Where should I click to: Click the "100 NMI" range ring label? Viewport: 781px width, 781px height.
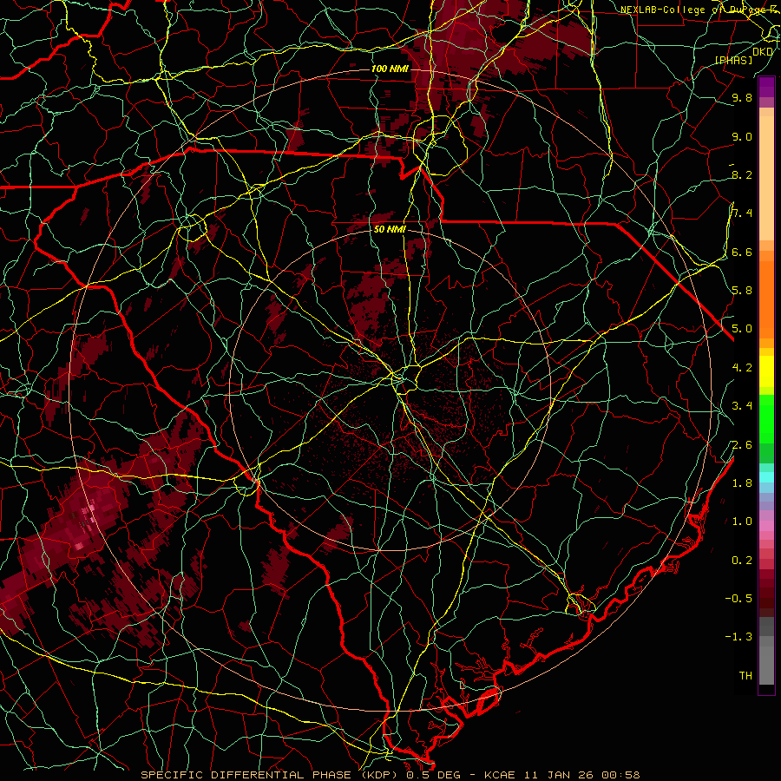coord(390,69)
